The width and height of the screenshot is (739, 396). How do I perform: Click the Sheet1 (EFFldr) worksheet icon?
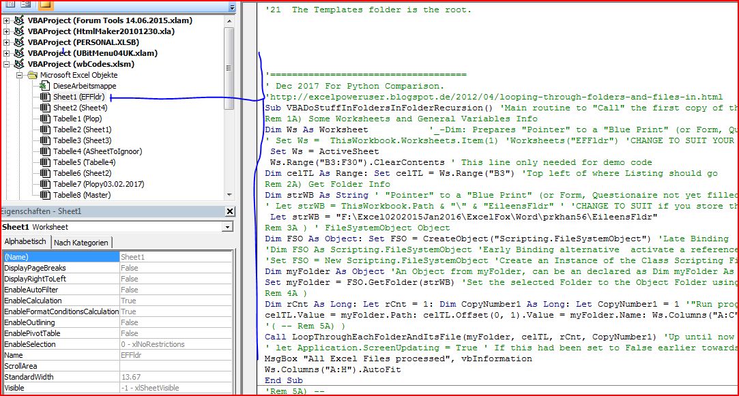45,97
